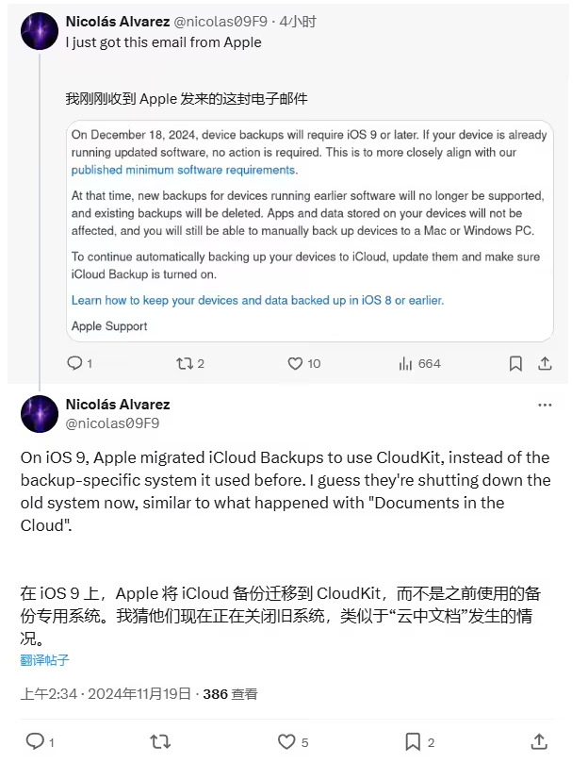Reply to the quoted Apple email tweet
The width and height of the screenshot is (588, 763).
pyautogui.click(x=74, y=363)
